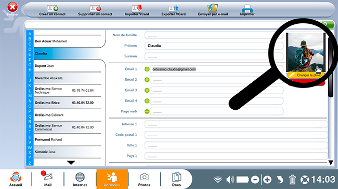
Task: Jump to letter Z in the index
Action: [x=30, y=163]
